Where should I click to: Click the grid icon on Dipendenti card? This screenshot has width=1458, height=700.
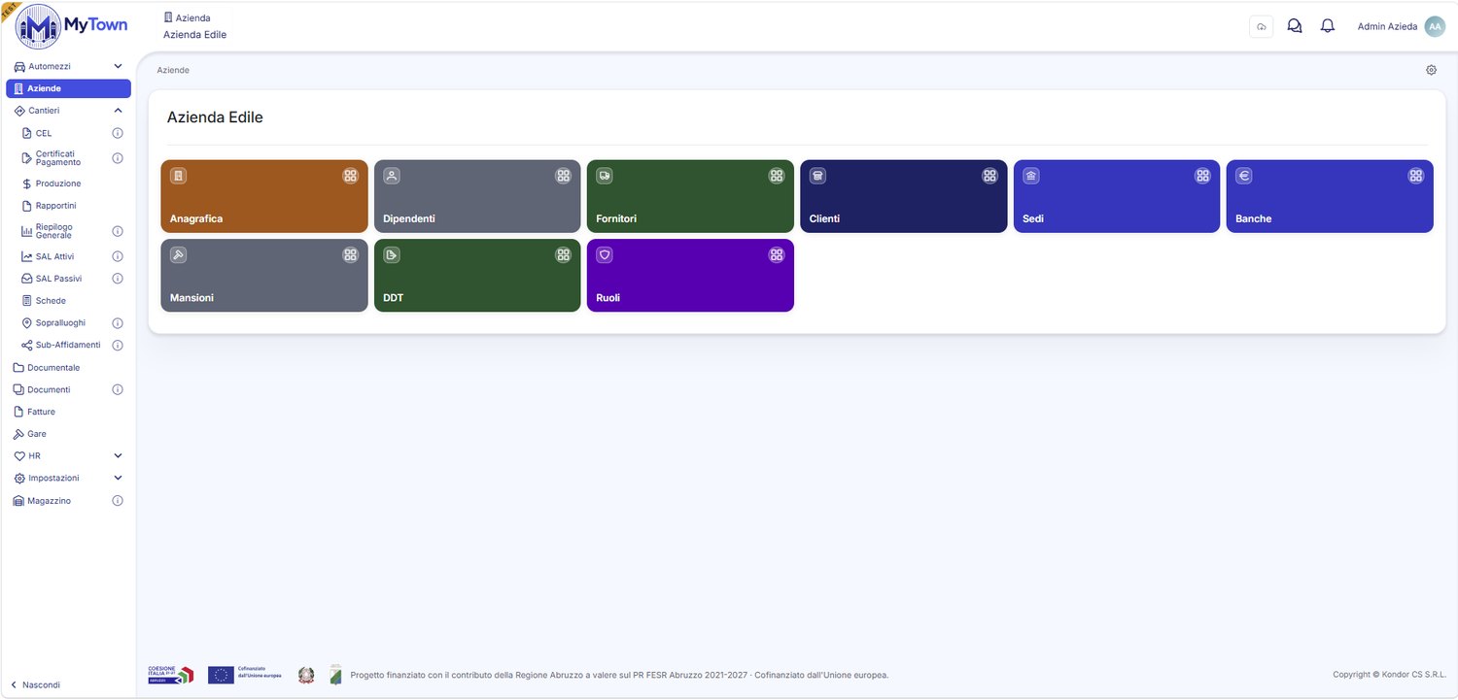click(564, 176)
